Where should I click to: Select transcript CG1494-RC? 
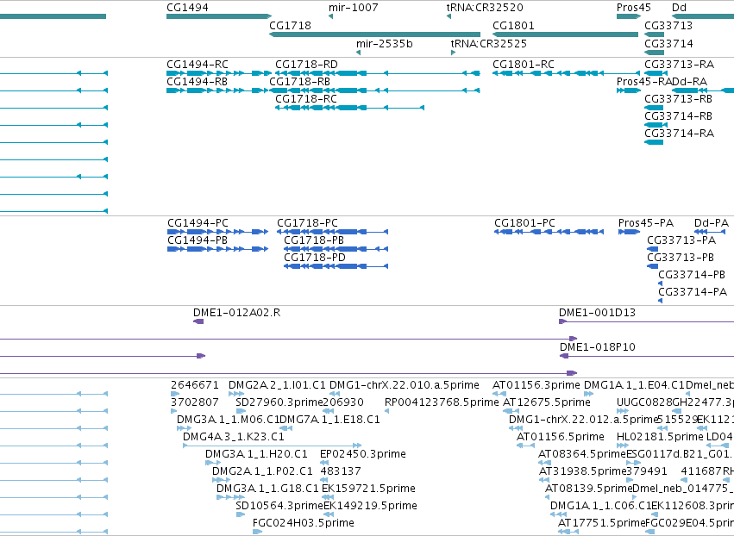pos(219,73)
